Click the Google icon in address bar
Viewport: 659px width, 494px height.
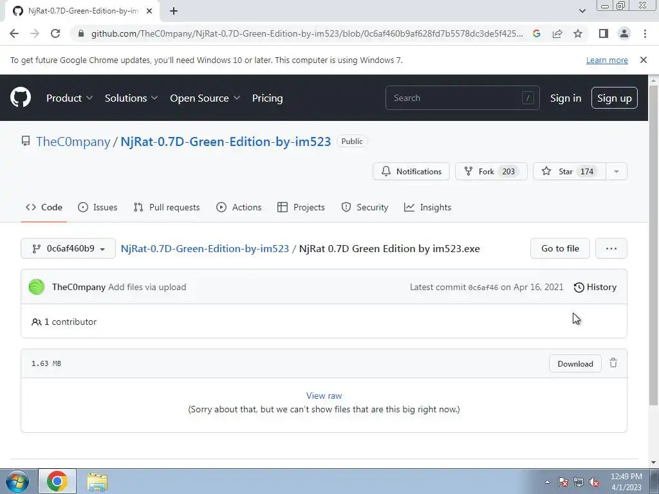click(x=537, y=33)
